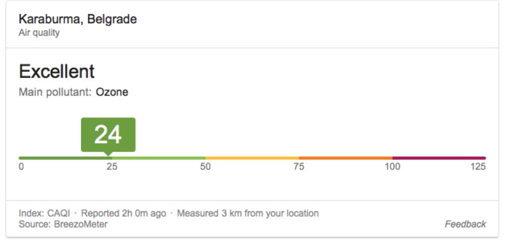The image size is (507, 243).
Task: Click the Ozone main pollutant label
Action: [112, 92]
